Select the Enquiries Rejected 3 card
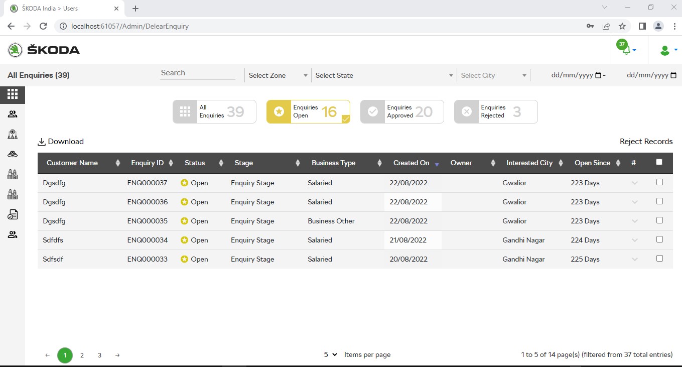The image size is (682, 367). (496, 111)
